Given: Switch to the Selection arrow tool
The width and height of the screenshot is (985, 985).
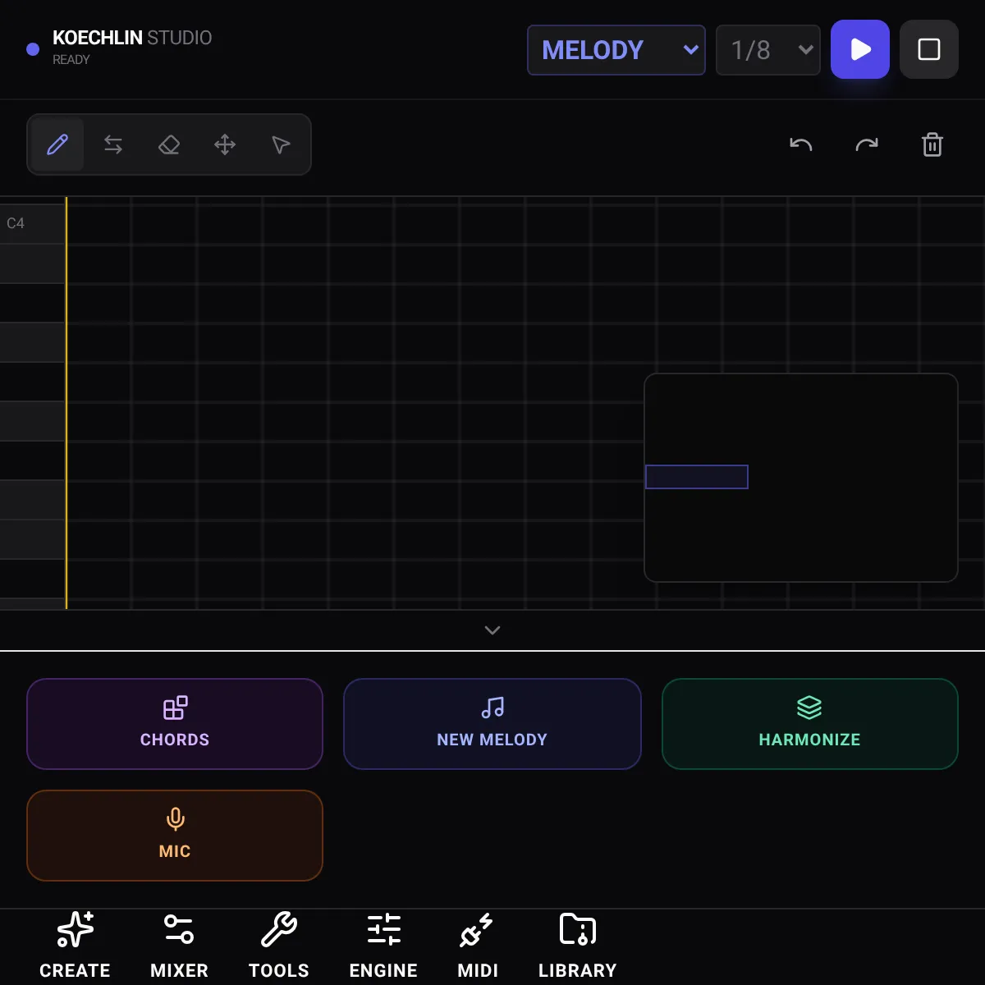Looking at the screenshot, I should pyautogui.click(x=281, y=144).
